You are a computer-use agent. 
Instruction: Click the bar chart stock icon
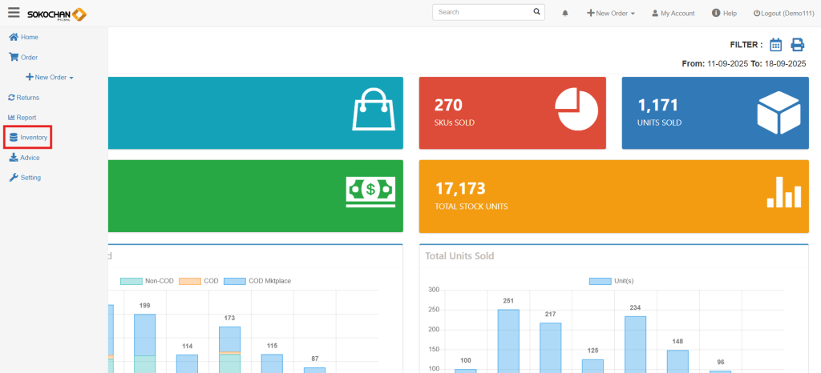(783, 191)
